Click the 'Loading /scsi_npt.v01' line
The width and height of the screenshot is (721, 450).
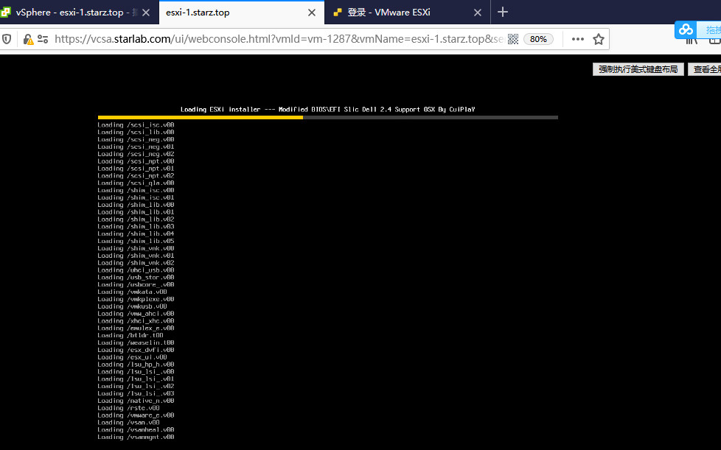click(136, 169)
